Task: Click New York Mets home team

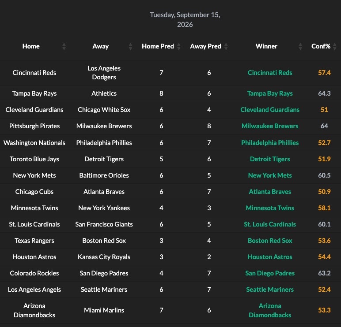Action: tap(34, 175)
